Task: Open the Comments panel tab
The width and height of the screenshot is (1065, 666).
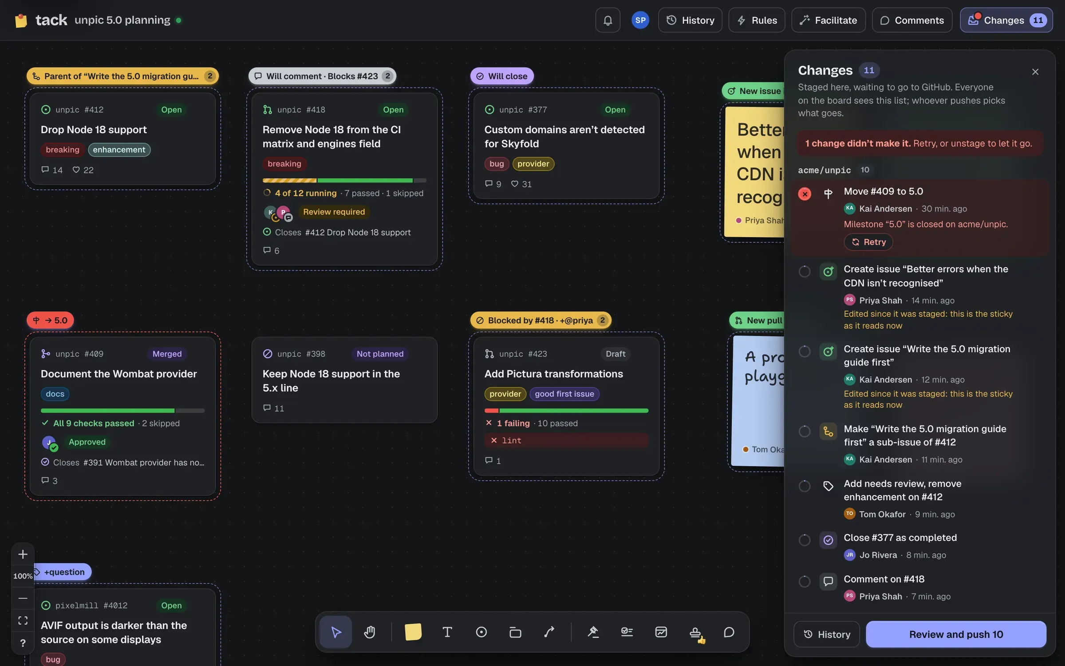Action: point(912,20)
